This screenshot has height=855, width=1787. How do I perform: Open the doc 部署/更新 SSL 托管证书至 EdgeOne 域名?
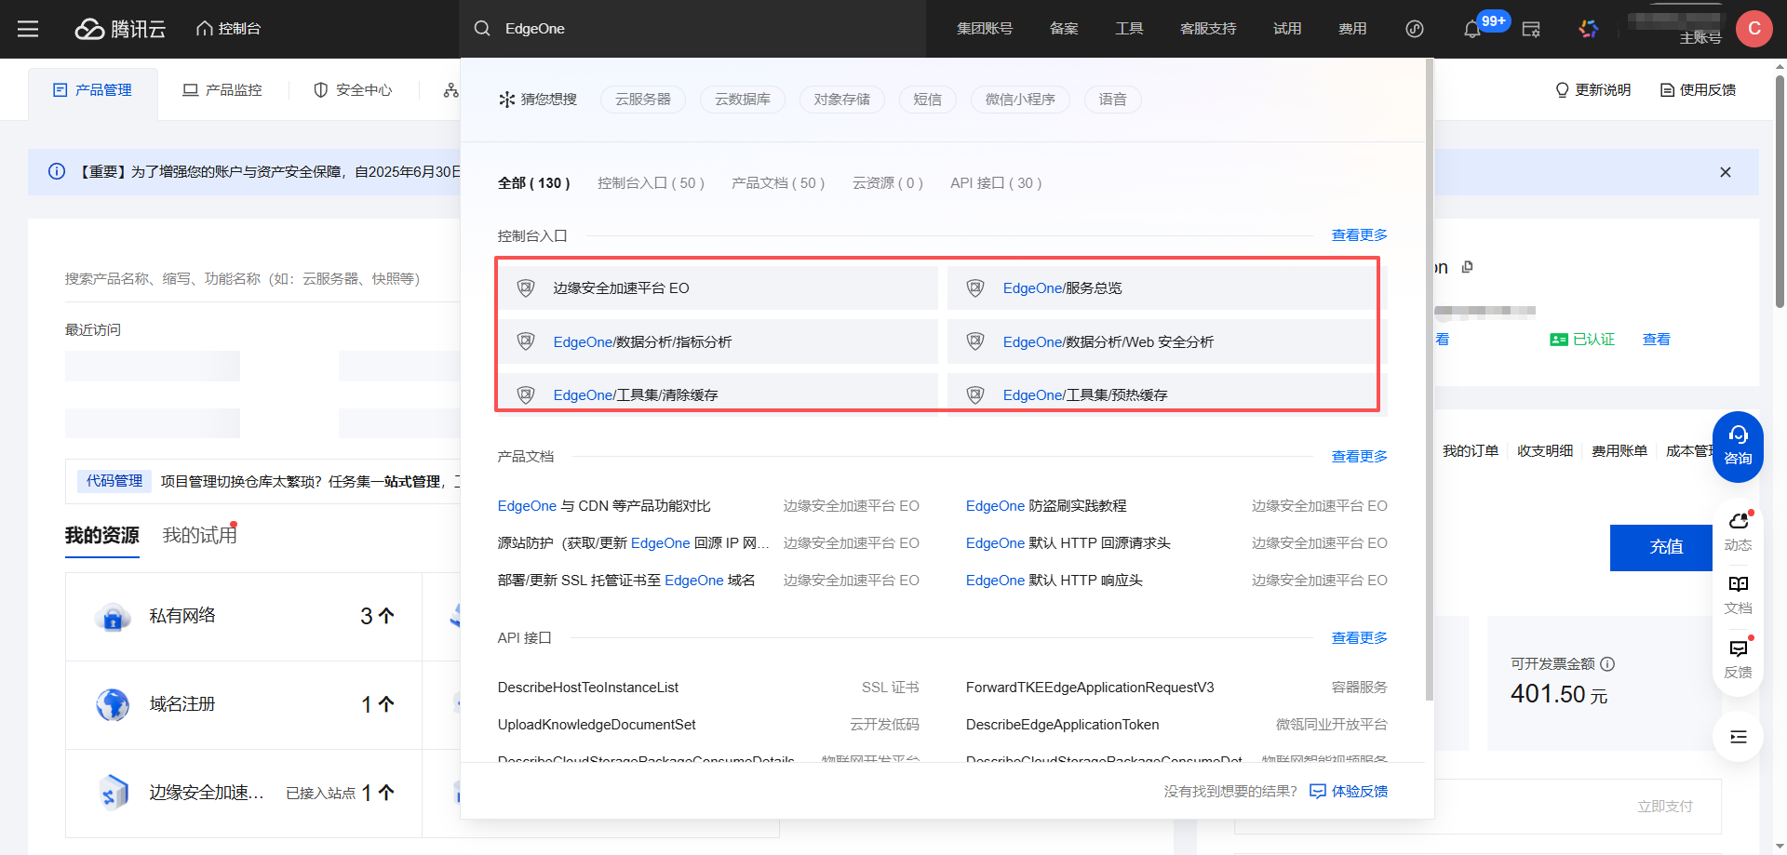coord(626,581)
